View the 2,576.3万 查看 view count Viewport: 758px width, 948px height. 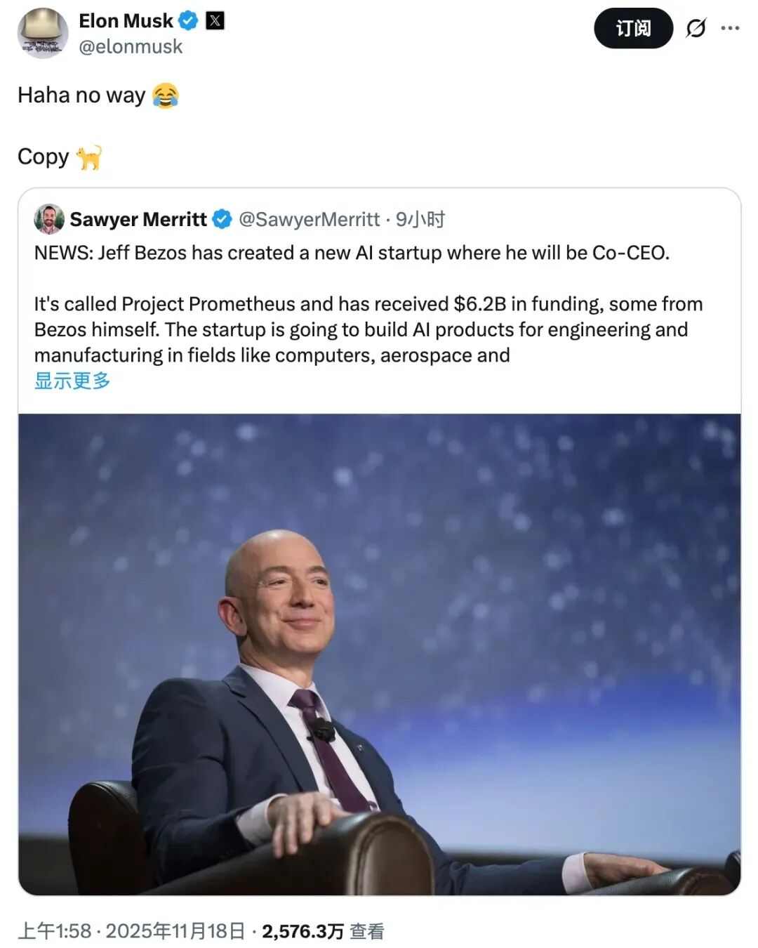tap(323, 931)
